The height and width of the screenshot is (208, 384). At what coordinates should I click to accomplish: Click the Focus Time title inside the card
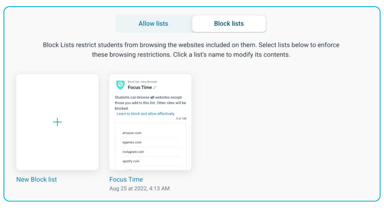click(139, 88)
